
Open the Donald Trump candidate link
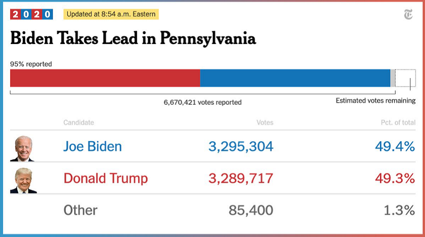(105, 178)
